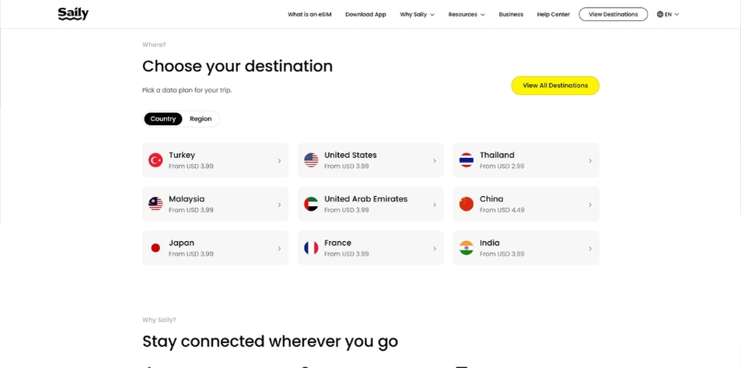Image resolution: width=741 pixels, height=368 pixels.
Task: Go to the Download App menu item
Action: pyautogui.click(x=365, y=14)
